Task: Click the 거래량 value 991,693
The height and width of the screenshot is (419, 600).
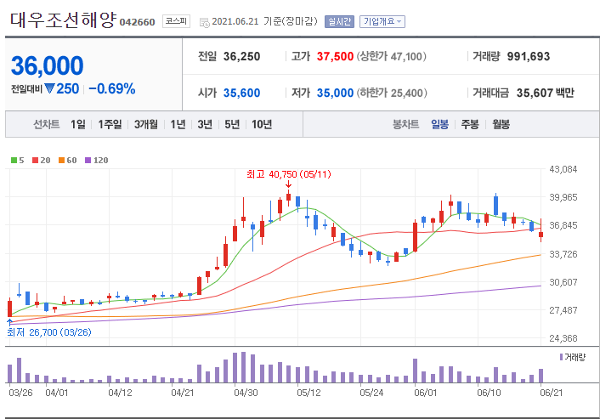Action: click(529, 57)
